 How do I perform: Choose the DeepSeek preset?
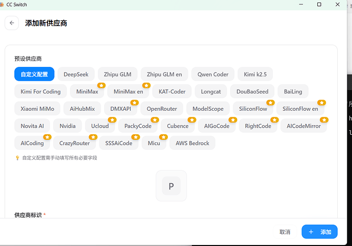(76, 74)
